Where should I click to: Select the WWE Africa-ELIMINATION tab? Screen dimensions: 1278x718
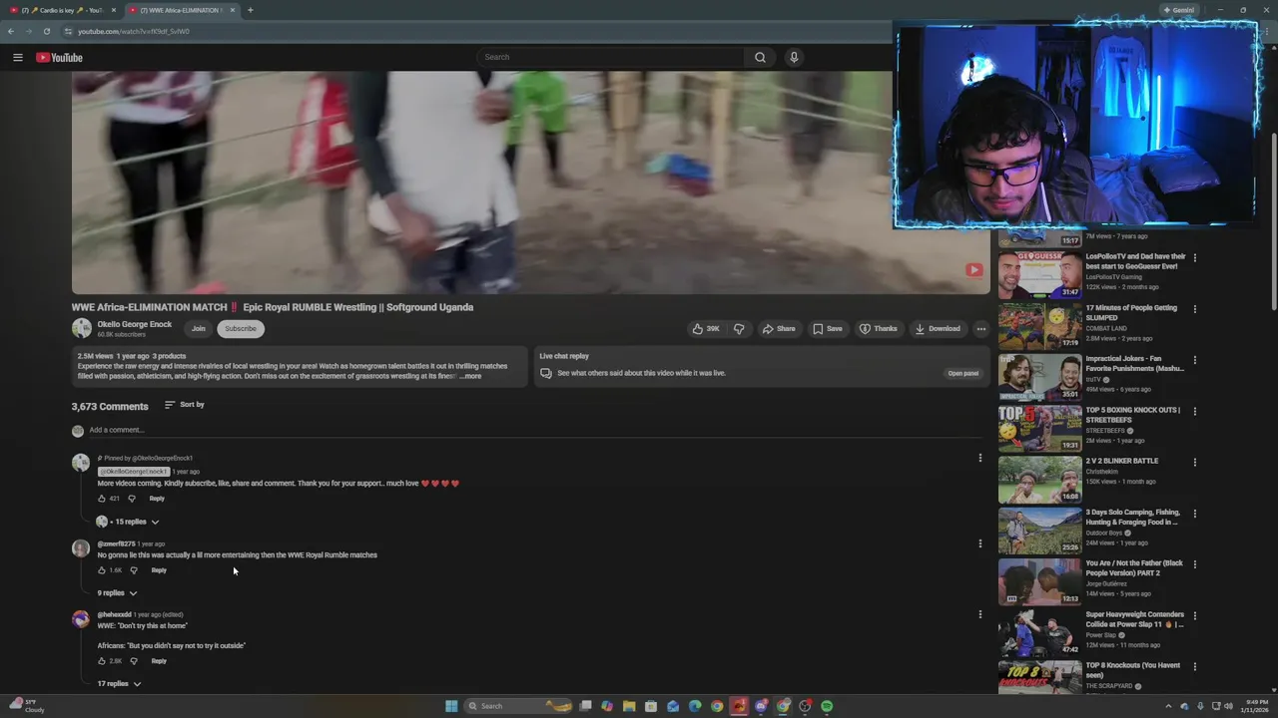[182, 10]
